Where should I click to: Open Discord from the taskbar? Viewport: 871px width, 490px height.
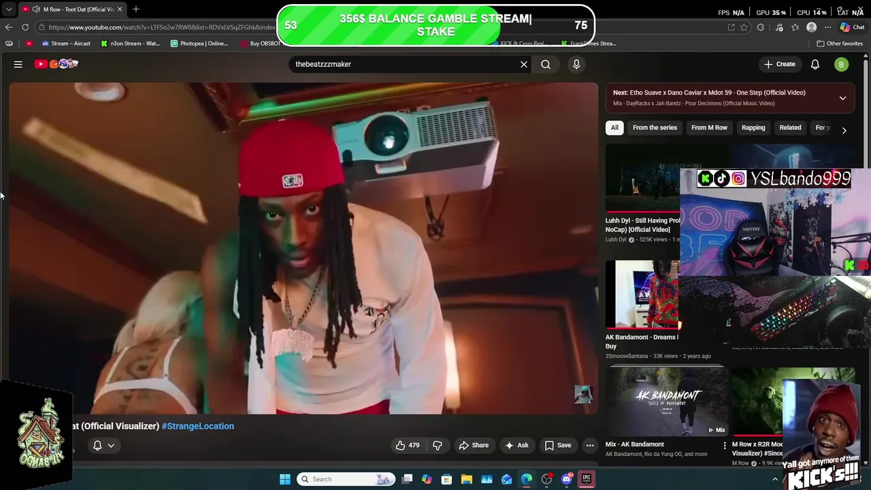[567, 479]
